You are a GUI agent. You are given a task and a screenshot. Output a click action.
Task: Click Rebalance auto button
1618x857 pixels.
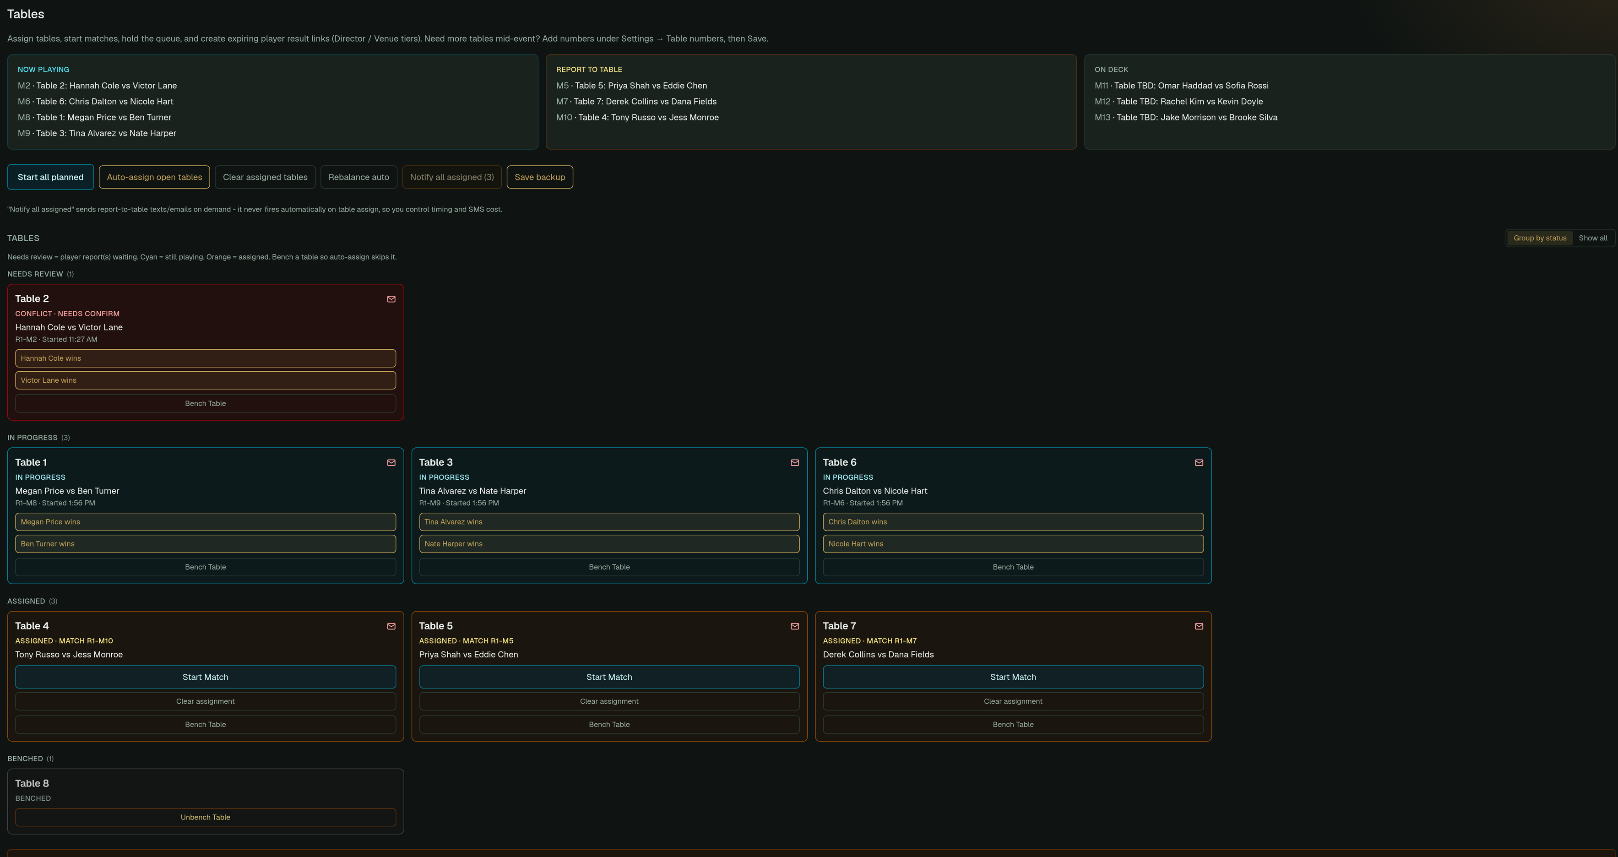tap(358, 177)
